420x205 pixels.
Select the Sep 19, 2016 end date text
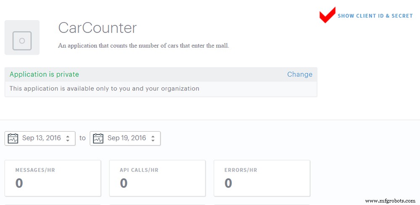(x=126, y=138)
